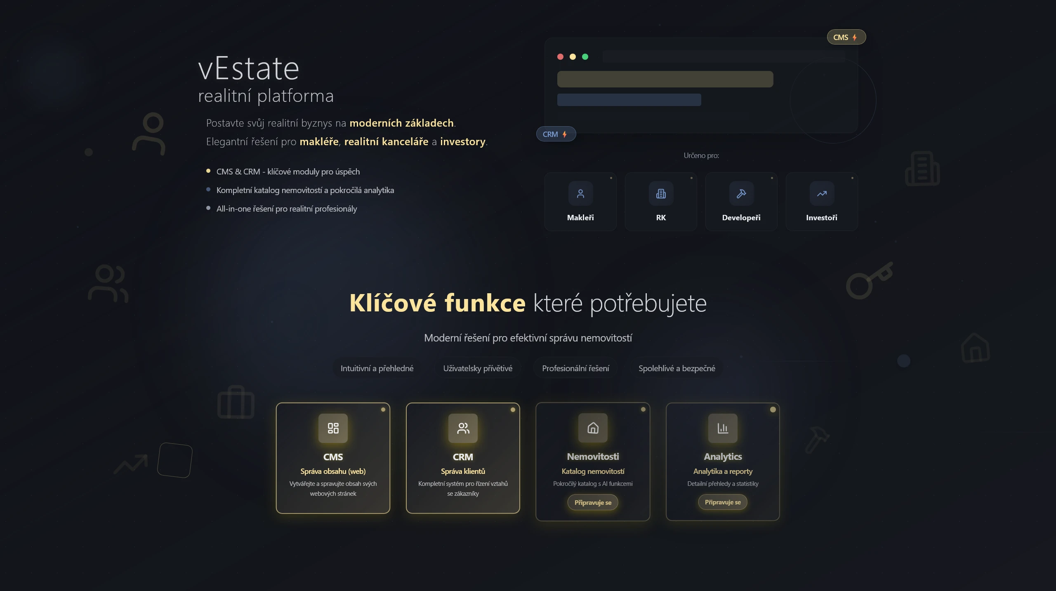
Task: Click the RK building icon
Action: point(661,193)
